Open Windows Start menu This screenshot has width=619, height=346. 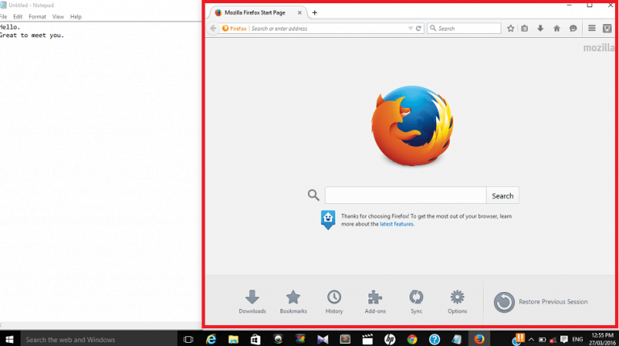(x=10, y=340)
